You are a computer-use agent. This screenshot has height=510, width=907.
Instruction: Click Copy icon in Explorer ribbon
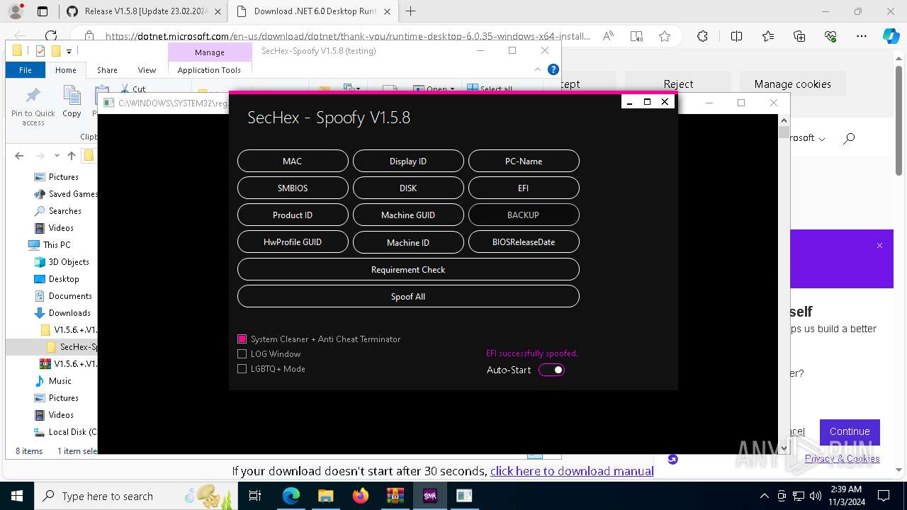tap(72, 101)
